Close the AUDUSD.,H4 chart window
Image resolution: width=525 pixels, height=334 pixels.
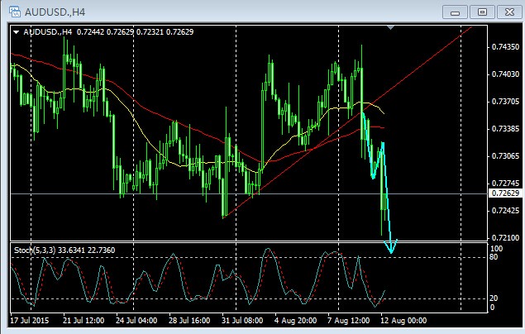[509, 12]
